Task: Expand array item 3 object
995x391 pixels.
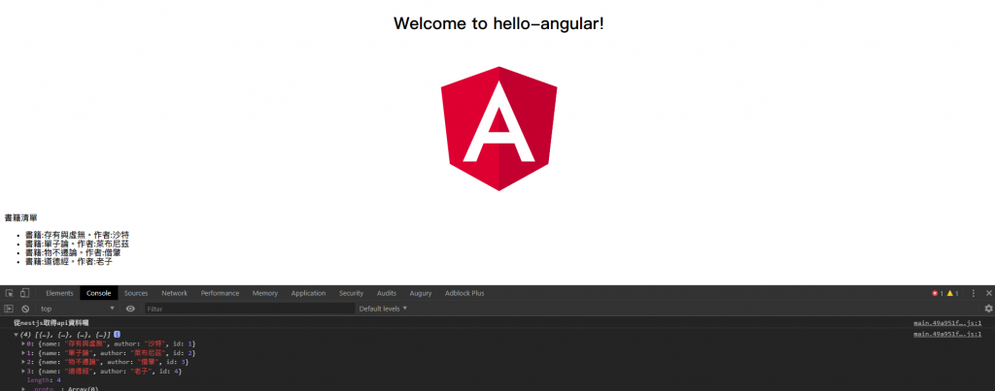Action: [23, 371]
